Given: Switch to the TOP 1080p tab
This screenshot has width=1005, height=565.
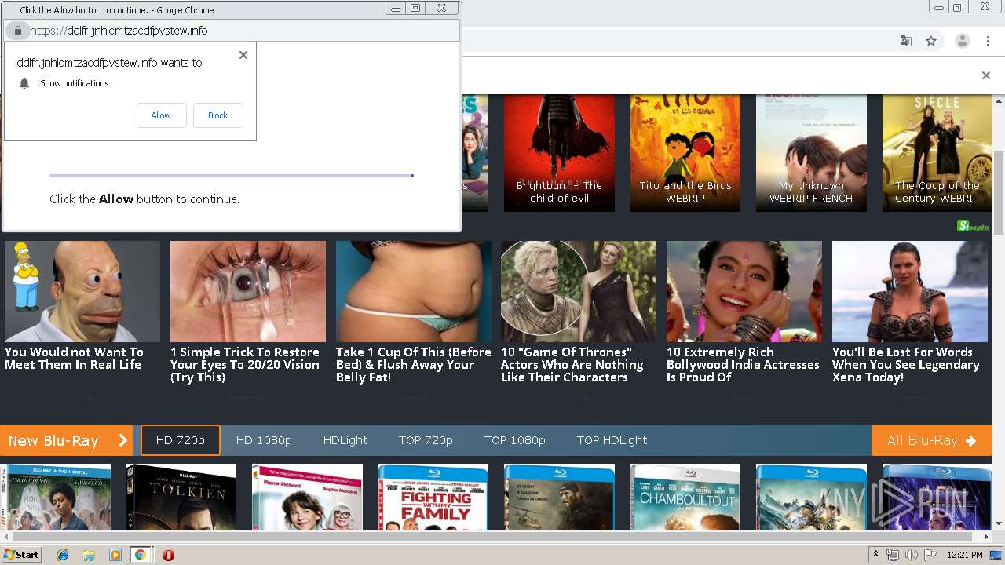Looking at the screenshot, I should 515,440.
